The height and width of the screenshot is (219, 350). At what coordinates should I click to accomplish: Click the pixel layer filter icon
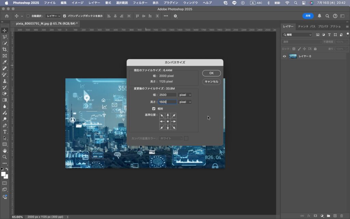click(x=318, y=35)
